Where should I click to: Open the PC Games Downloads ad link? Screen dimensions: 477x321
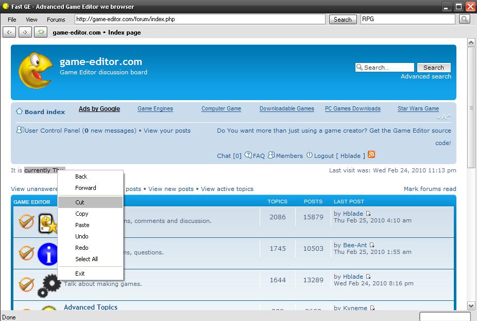coord(352,108)
